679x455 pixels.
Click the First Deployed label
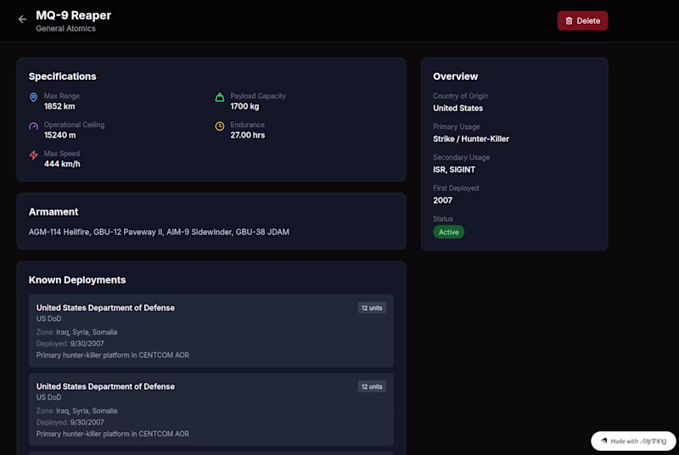coord(456,188)
